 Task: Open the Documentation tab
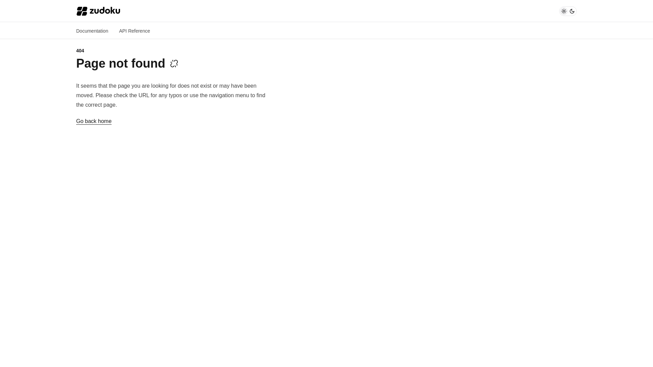pos(92,31)
